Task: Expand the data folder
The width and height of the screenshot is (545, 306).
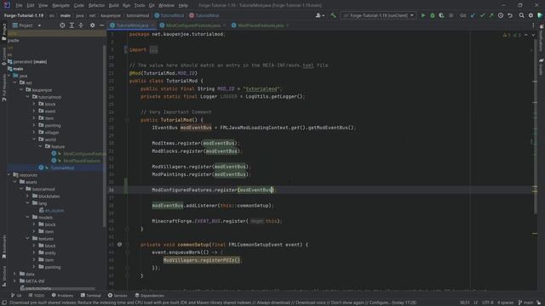Action: coord(15,274)
